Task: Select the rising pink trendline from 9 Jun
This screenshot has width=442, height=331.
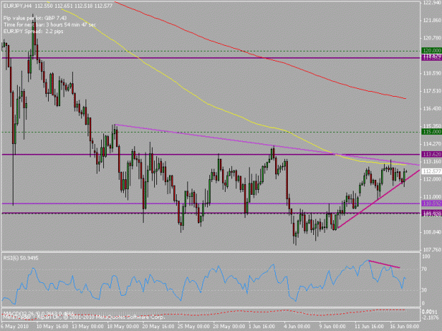Action: point(378,199)
